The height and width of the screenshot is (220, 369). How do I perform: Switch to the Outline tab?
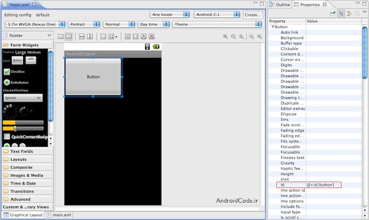(x=280, y=4)
